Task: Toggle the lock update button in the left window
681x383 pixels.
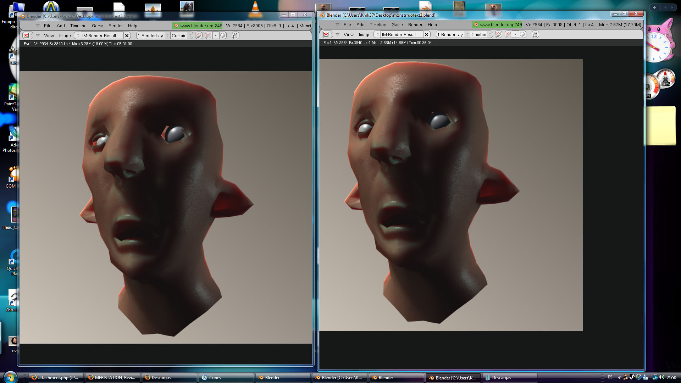Action: pos(235,35)
